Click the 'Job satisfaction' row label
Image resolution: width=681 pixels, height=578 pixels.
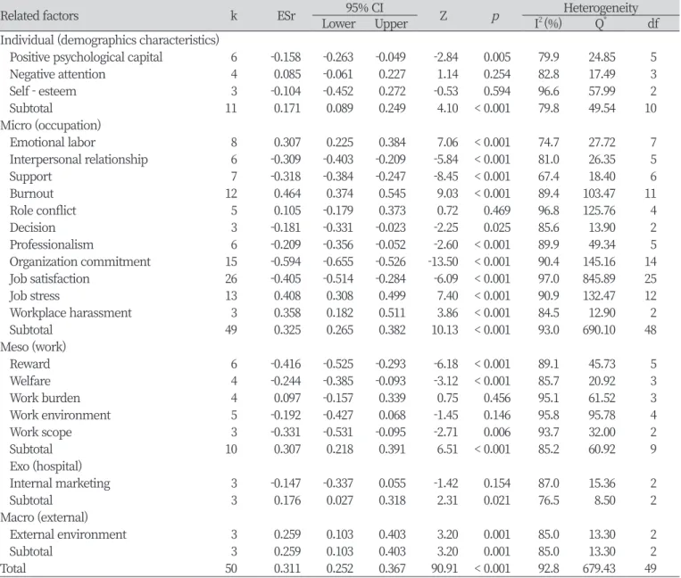point(49,278)
